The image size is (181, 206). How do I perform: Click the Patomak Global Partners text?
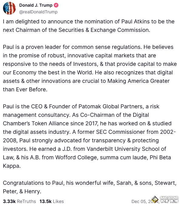[110, 106]
